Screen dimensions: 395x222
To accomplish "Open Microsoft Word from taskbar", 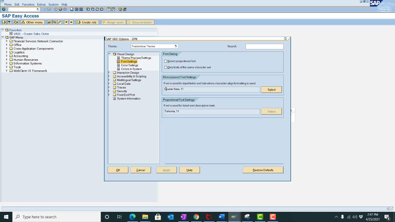I will (x=221, y=217).
